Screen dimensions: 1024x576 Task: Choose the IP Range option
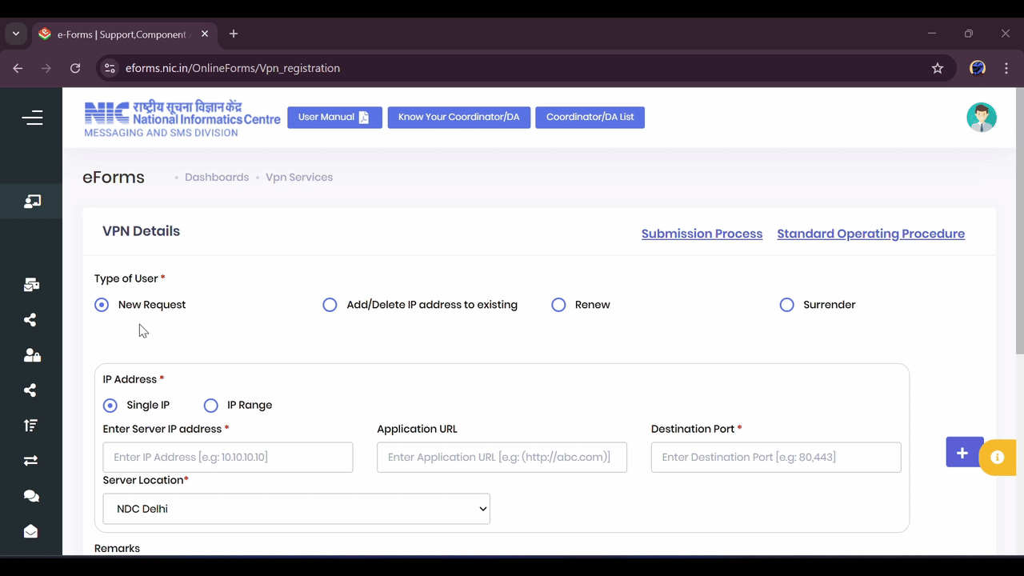[210, 405]
